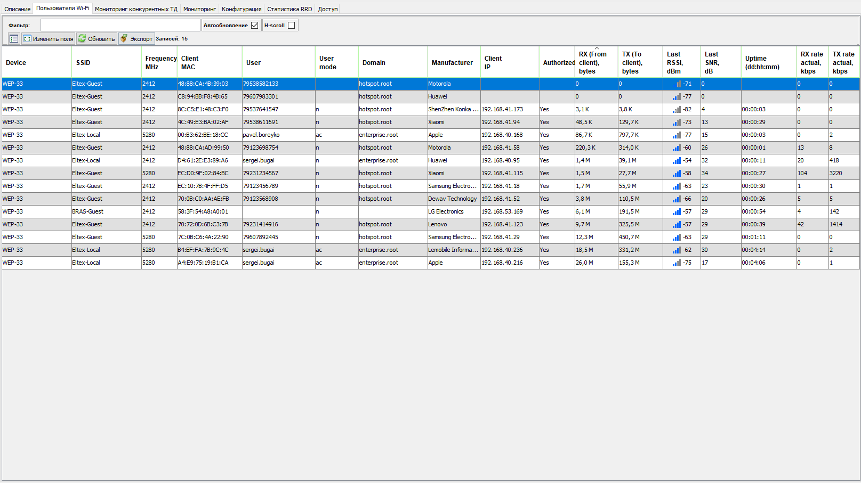
Task: Click uptime value 00:04:14
Action: (769, 250)
